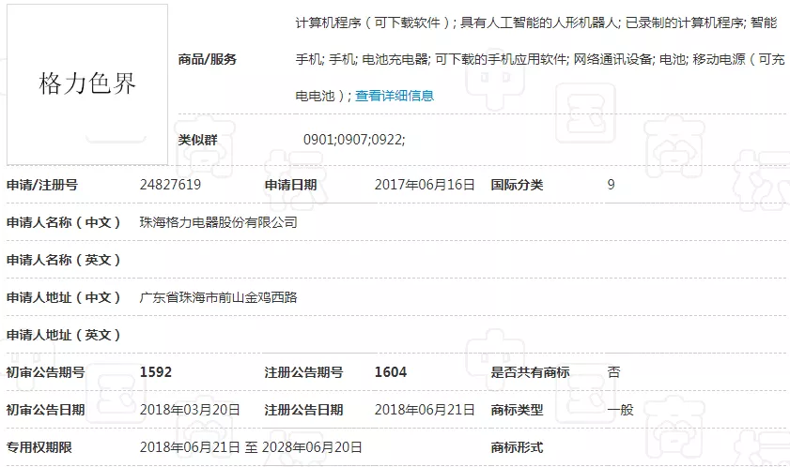Click applicant address 广东省珠海市前山金鸡西路
Viewport: 790px width, 467px height.
(x=218, y=297)
